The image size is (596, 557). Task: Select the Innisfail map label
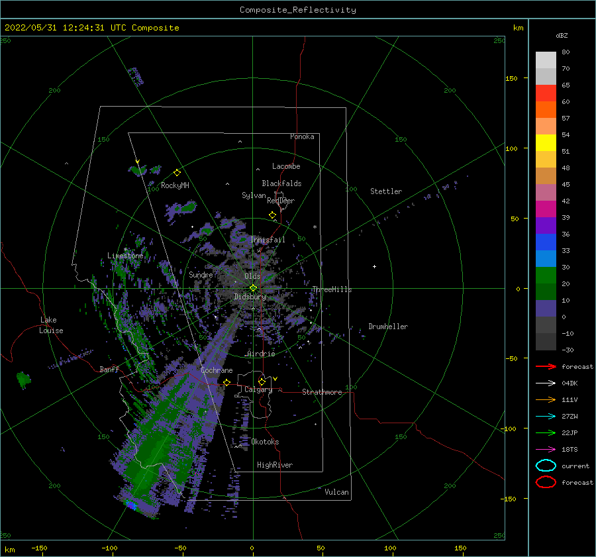[x=268, y=240]
